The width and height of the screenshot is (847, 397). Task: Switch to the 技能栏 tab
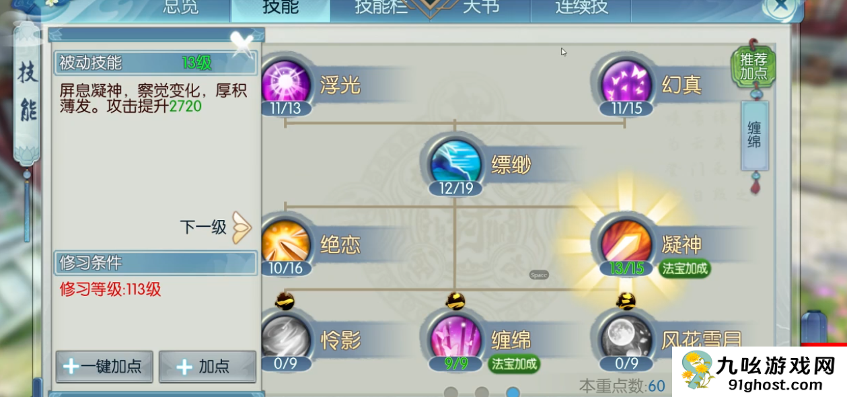[381, 7]
